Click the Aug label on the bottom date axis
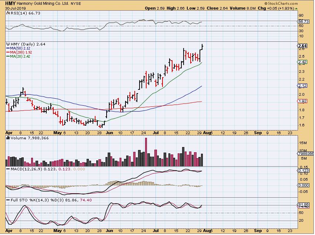The image size is (315, 235). 207,231
